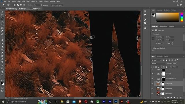
Task: Toggle lock position icon
Action: coord(161,67)
